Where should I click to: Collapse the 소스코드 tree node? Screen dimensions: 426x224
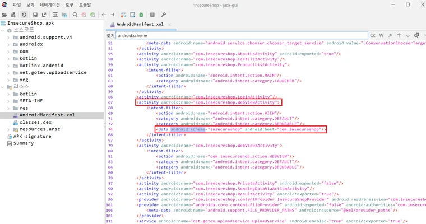click(3, 30)
